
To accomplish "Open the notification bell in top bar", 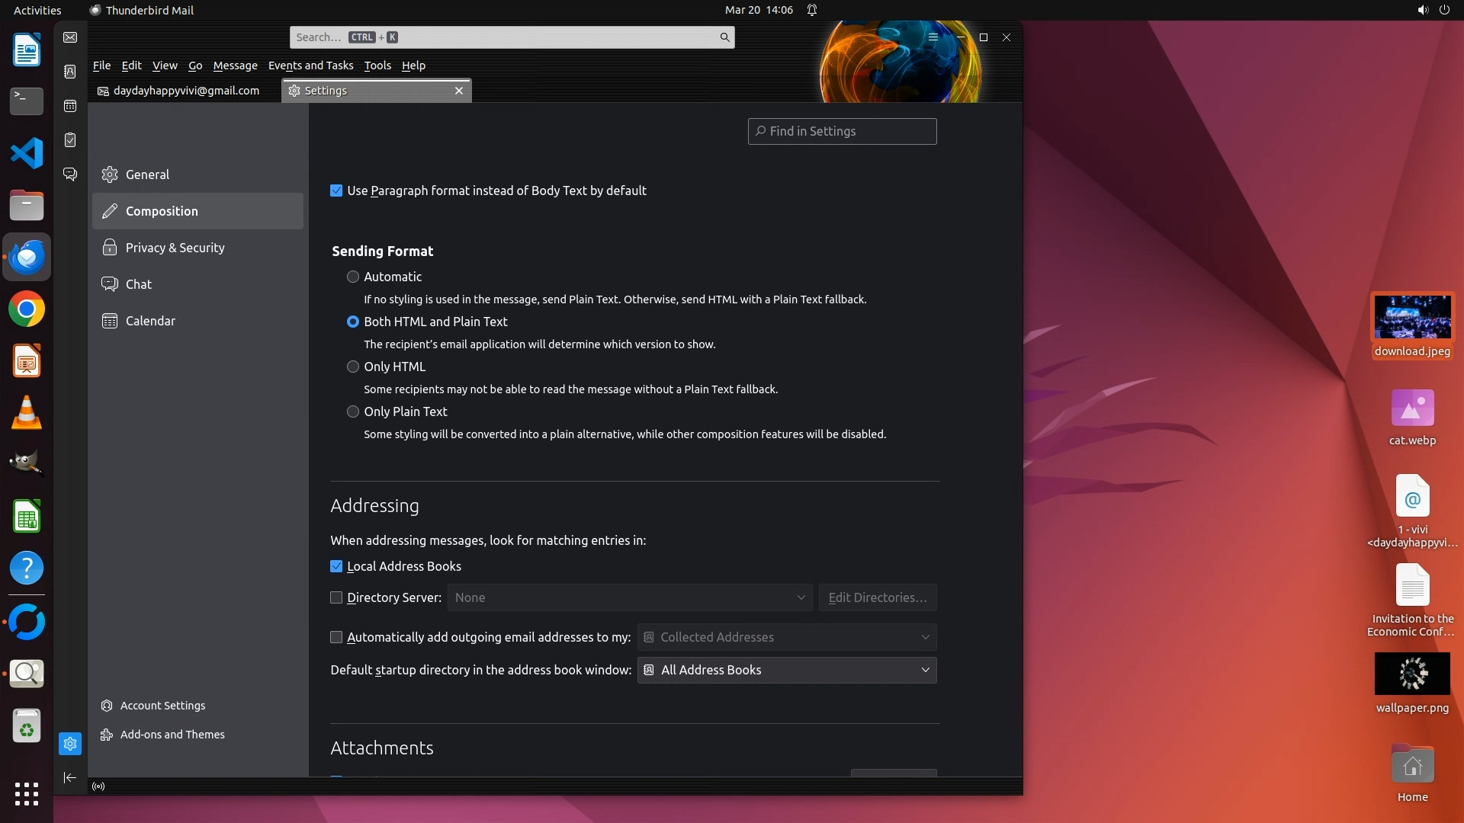I will tap(812, 10).
